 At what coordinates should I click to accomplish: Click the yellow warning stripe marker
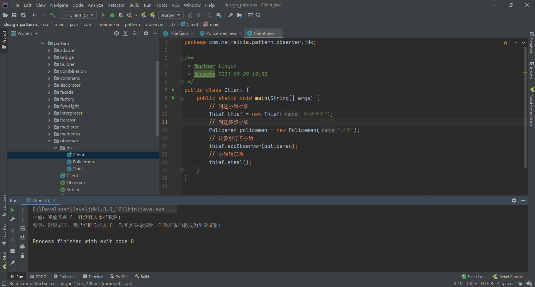pyautogui.click(x=525, y=72)
